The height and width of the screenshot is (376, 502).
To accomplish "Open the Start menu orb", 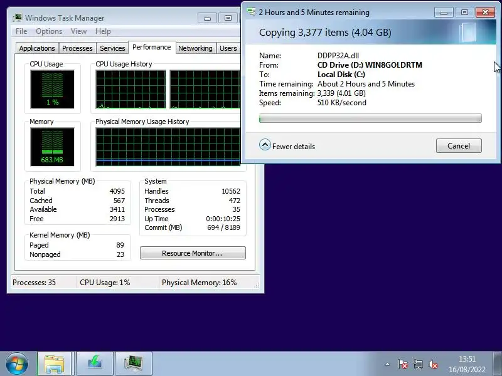I will click(17, 363).
